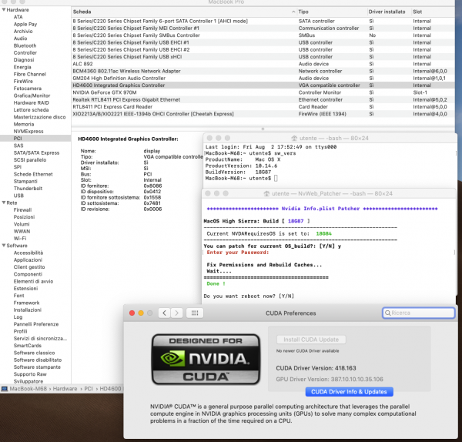The height and width of the screenshot is (442, 462).
Task: Select Bluetooth in the sidebar
Action: click(x=25, y=45)
